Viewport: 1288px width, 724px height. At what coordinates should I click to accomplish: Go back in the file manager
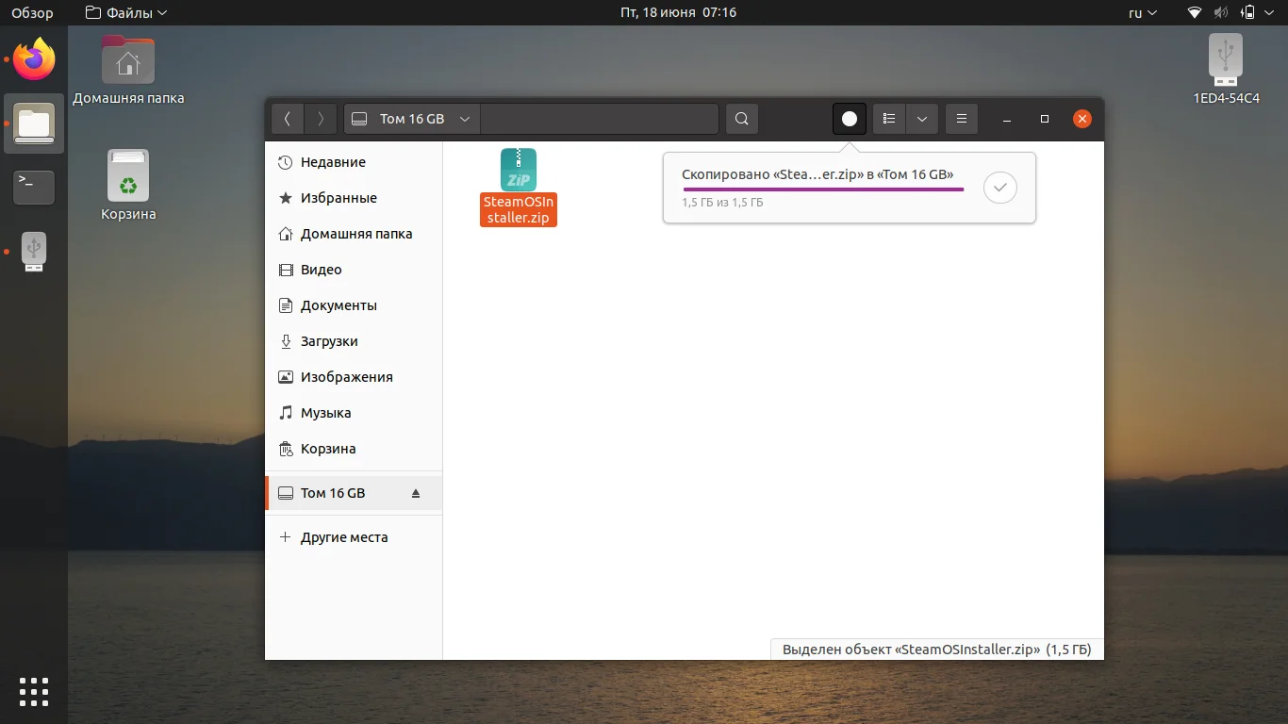pyautogui.click(x=288, y=119)
